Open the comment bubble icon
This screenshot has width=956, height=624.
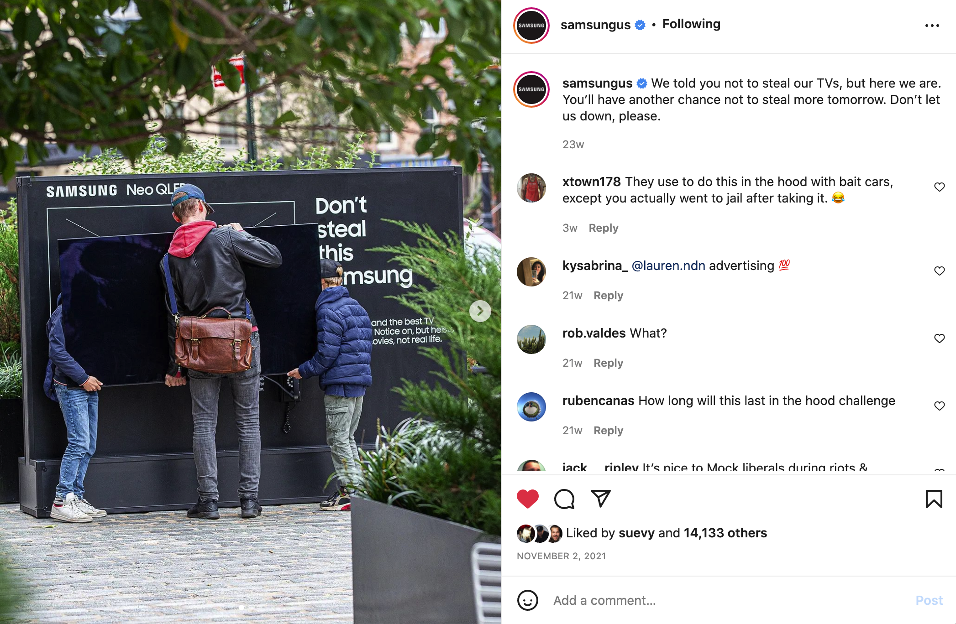point(564,499)
